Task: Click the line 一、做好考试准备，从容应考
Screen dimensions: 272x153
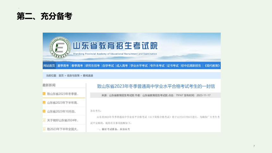Action: [113, 129]
